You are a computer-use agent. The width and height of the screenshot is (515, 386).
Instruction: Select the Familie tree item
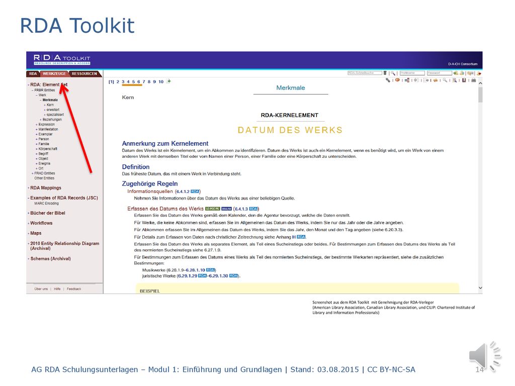pyautogui.click(x=44, y=144)
